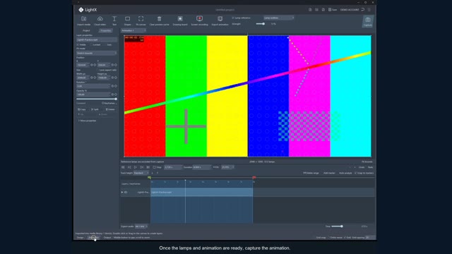Image resolution: width=452 pixels, height=254 pixels.
Task: Click the Auto analyze button
Action: click(345, 173)
